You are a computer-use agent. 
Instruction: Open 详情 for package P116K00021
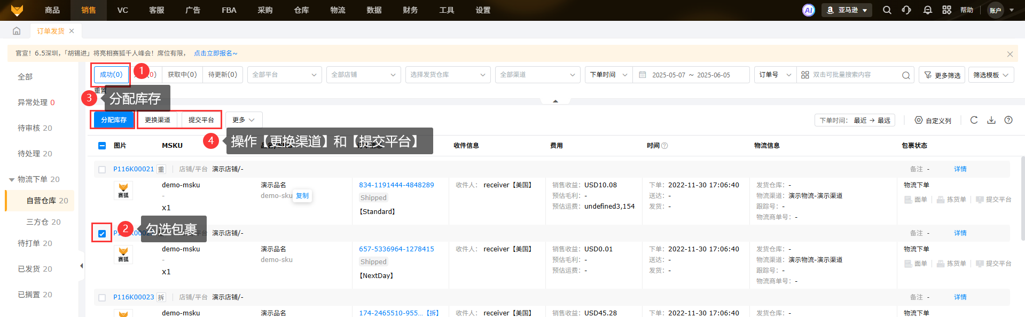(960, 169)
